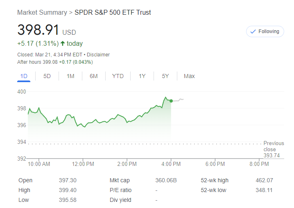The image size is (294, 208).
Task: Switch to the 5Y chart tab
Action: (165, 76)
